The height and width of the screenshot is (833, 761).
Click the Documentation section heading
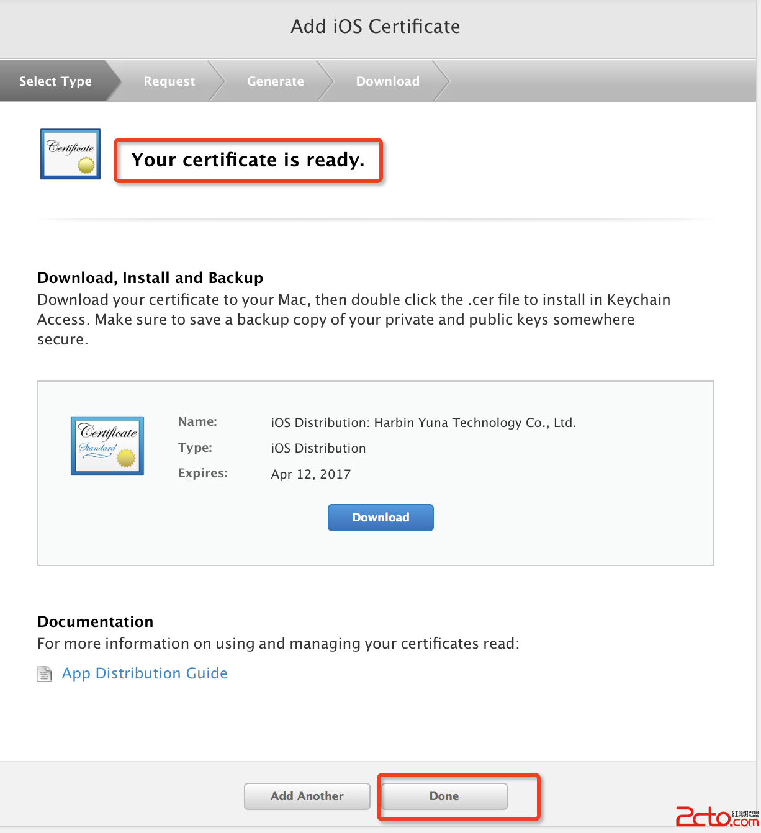[95, 621]
